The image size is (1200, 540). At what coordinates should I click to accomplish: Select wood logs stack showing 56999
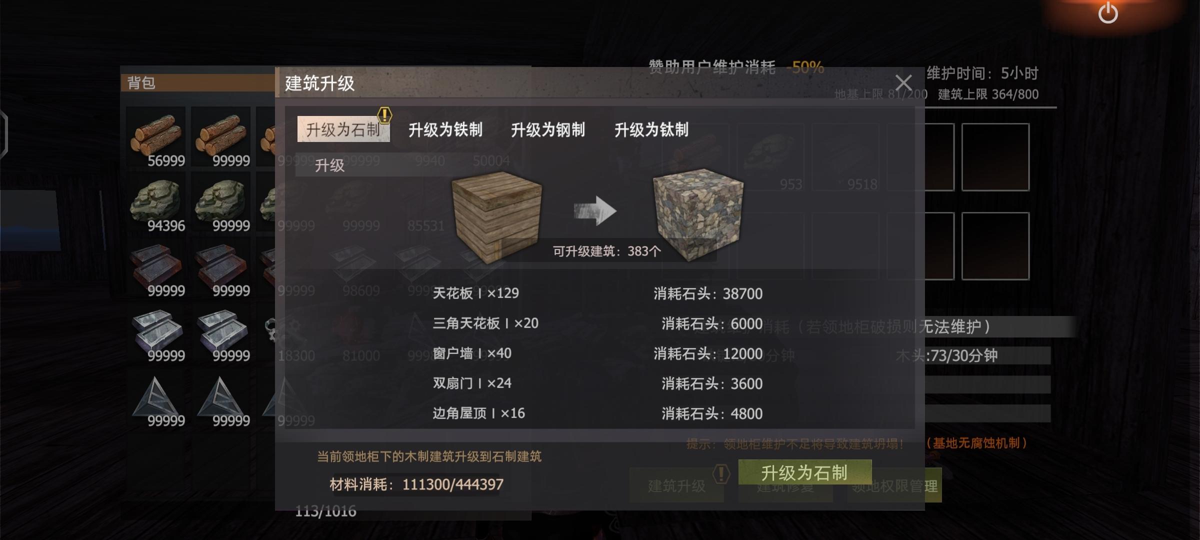click(x=155, y=136)
